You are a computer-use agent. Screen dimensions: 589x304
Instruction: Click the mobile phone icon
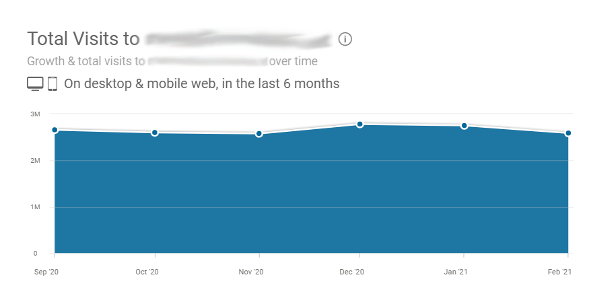tap(53, 83)
